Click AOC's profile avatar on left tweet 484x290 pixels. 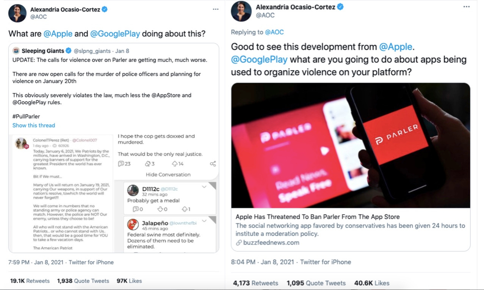pyautogui.click(x=17, y=13)
